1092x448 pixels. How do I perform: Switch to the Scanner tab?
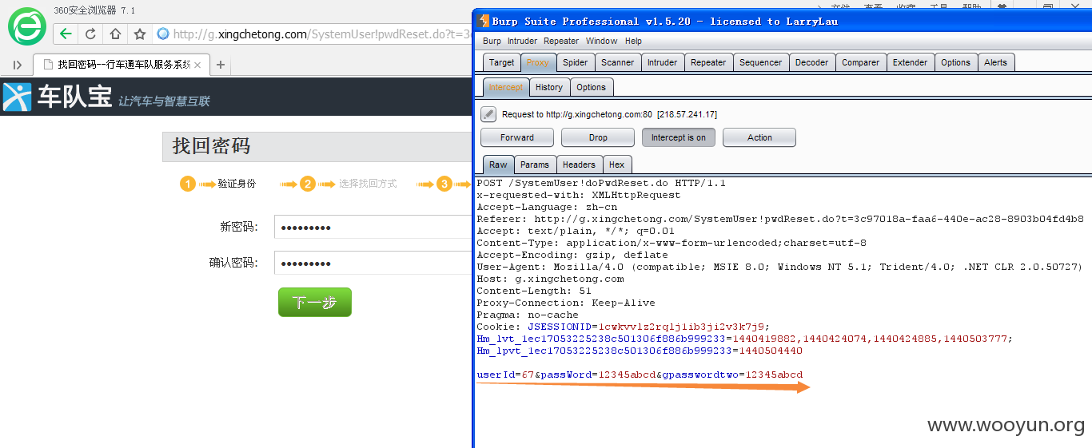(618, 62)
